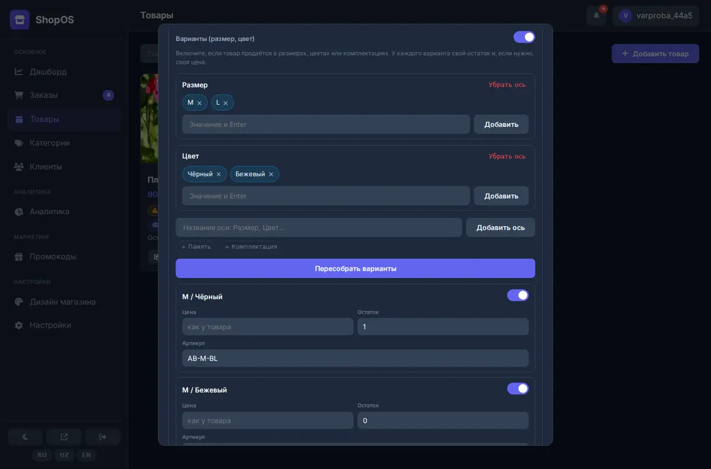Toggle off the M / Чёрный variant

pyautogui.click(x=518, y=295)
